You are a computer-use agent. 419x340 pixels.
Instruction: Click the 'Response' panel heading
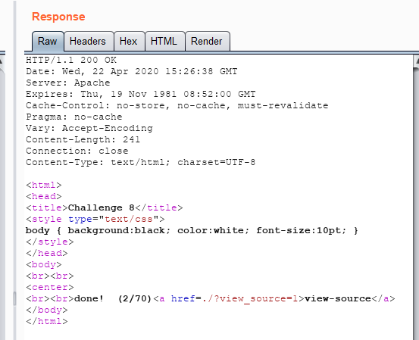[x=58, y=17]
